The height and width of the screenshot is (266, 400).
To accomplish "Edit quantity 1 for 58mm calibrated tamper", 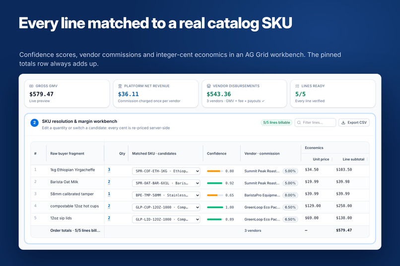I will pos(109,194).
